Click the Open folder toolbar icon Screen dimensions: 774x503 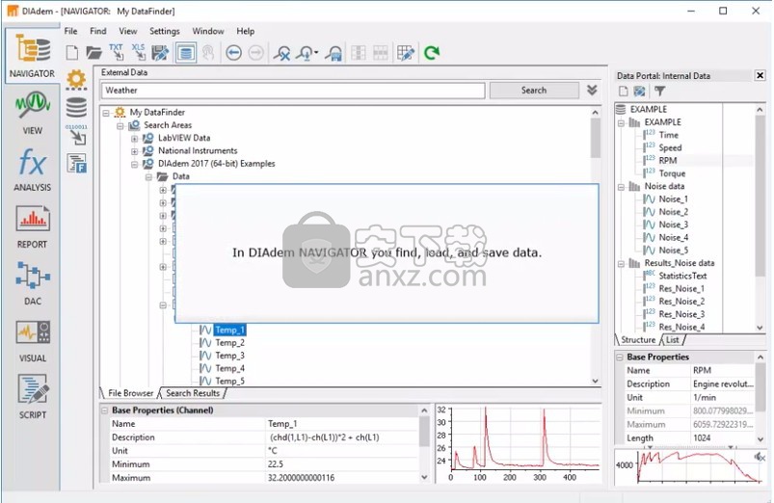[93, 52]
